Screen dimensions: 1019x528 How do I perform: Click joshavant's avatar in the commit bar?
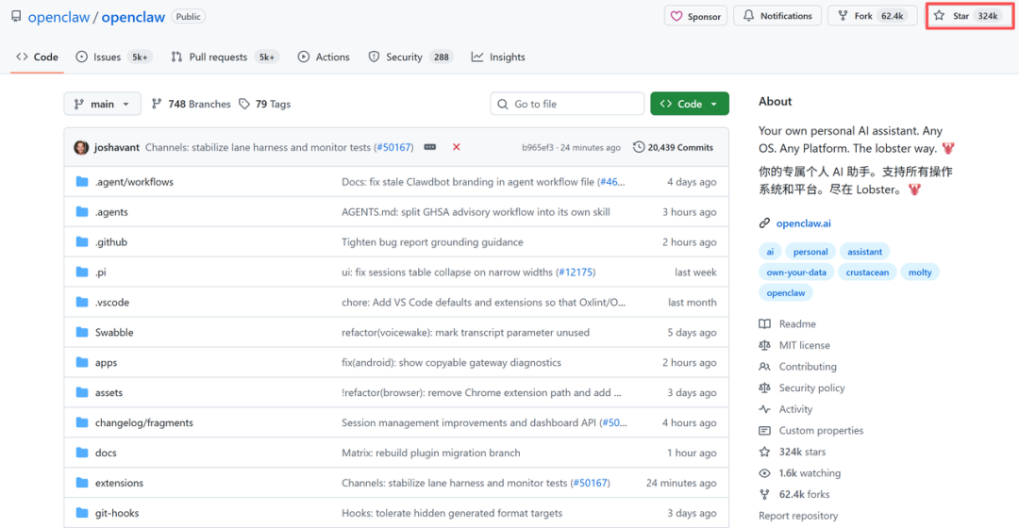81,147
